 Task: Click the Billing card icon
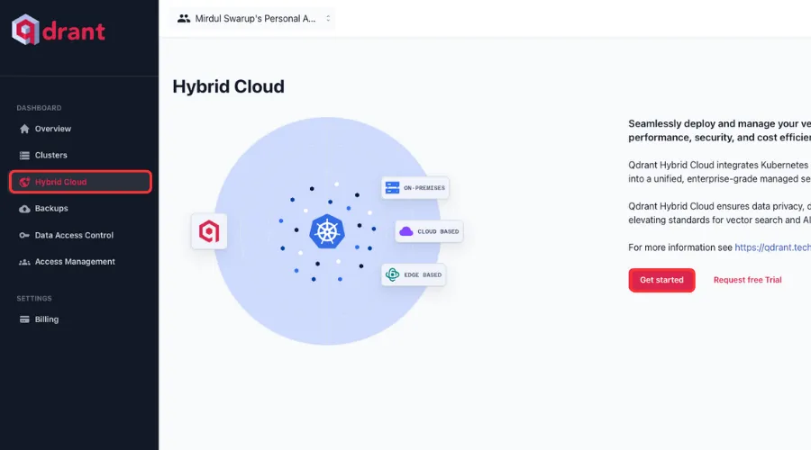(x=24, y=319)
